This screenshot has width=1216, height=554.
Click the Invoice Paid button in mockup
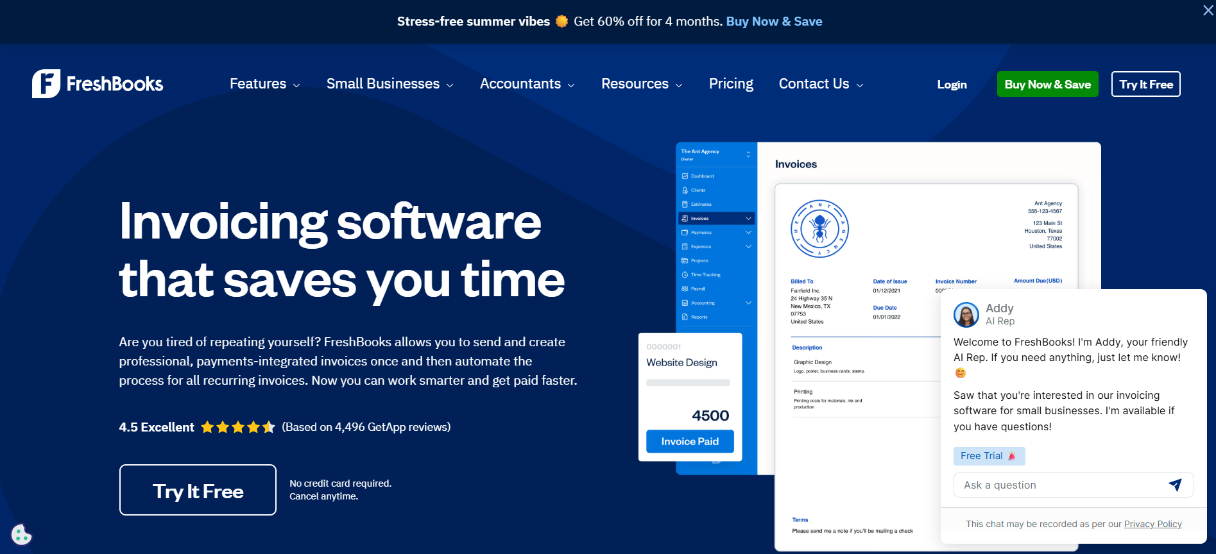click(x=690, y=441)
